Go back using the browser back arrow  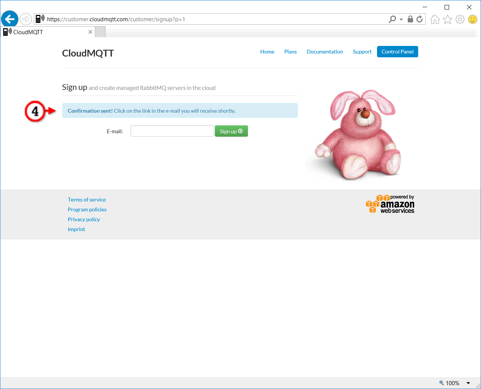click(9, 19)
